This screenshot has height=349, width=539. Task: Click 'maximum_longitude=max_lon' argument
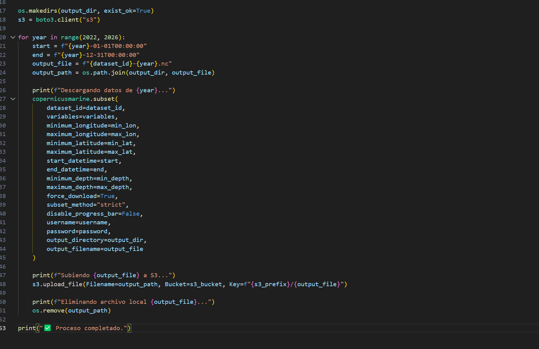[x=91, y=134]
